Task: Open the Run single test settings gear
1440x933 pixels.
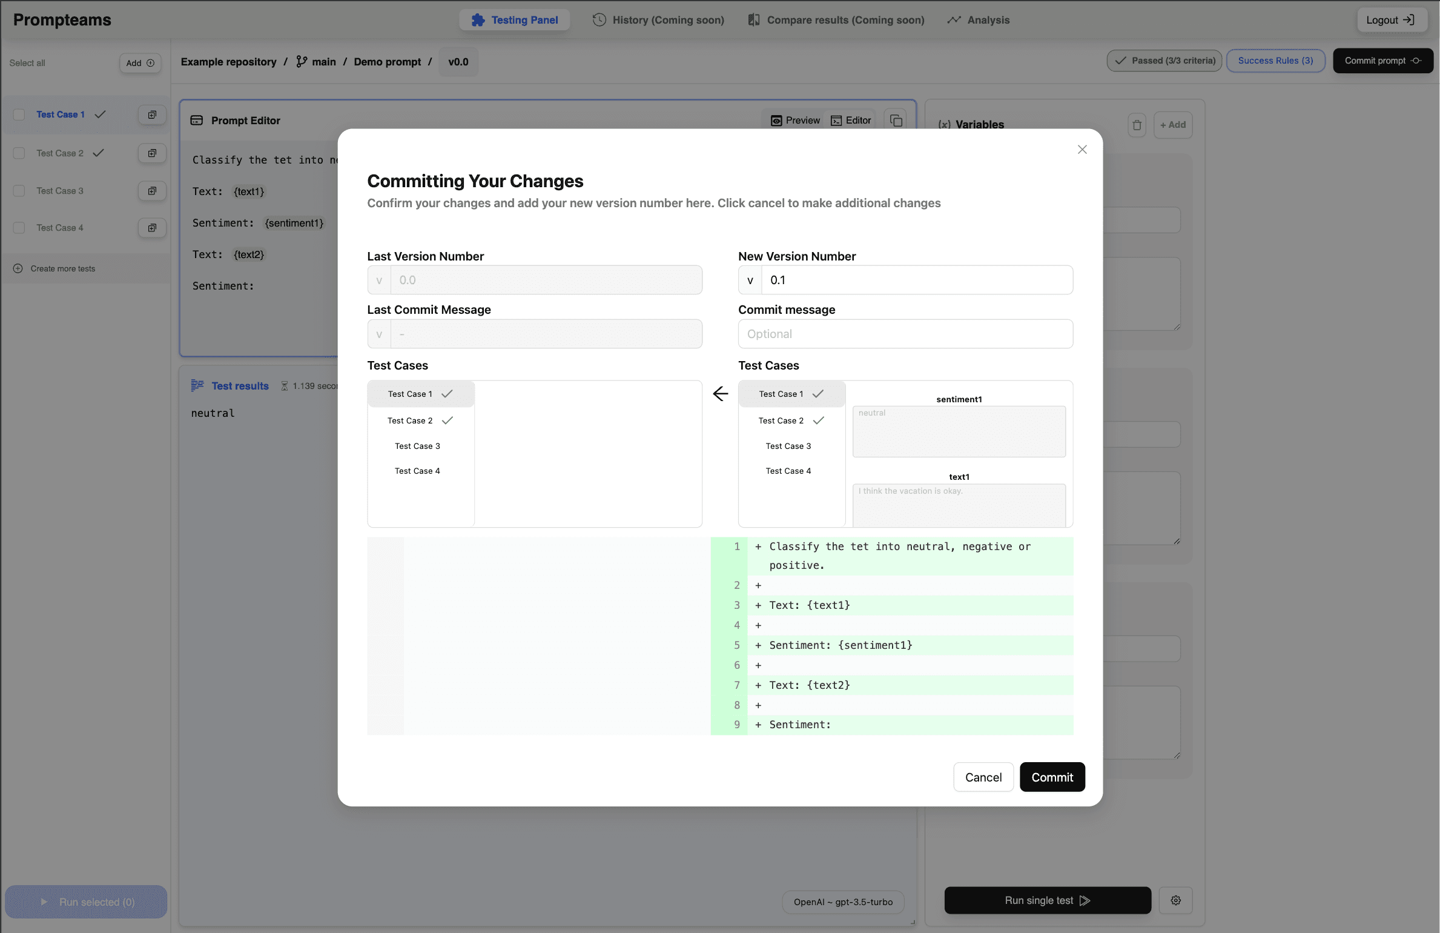Action: pyautogui.click(x=1177, y=900)
